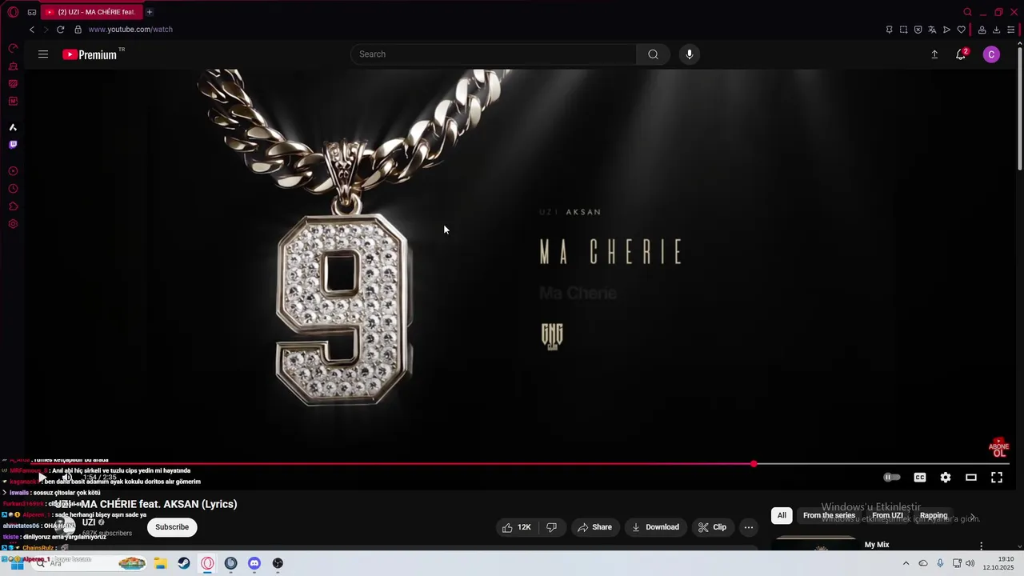Open the page translate icon
This screenshot has height=576, width=1024.
pyautogui.click(x=932, y=30)
